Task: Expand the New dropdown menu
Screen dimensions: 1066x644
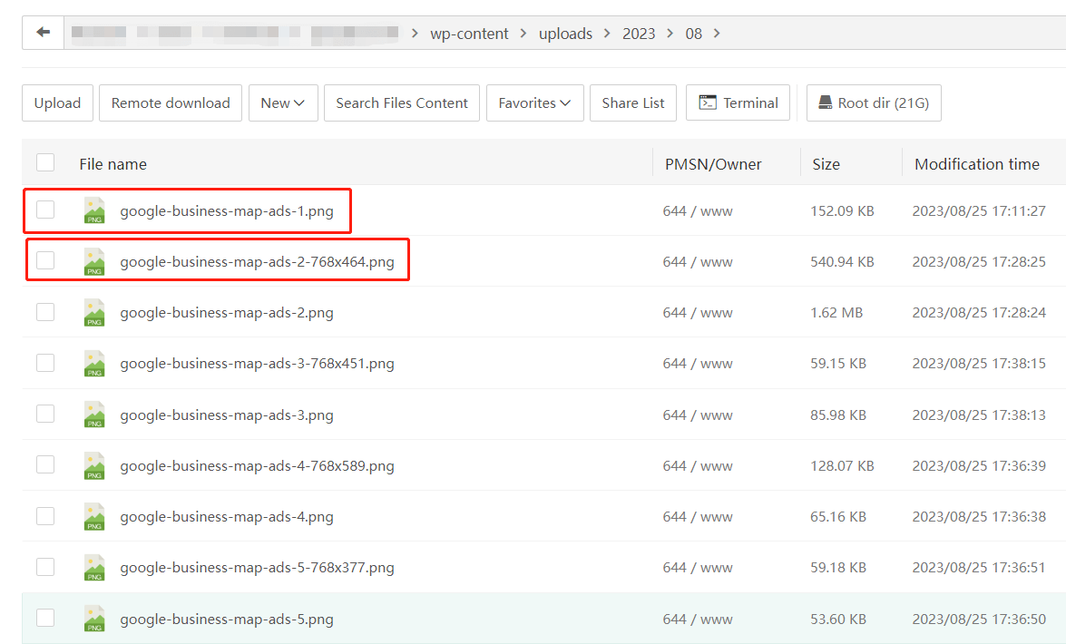Action: (282, 103)
